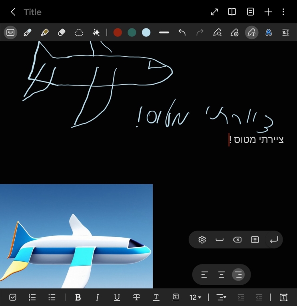Insert a new line with Enter icon
The image size is (297, 306).
click(274, 239)
